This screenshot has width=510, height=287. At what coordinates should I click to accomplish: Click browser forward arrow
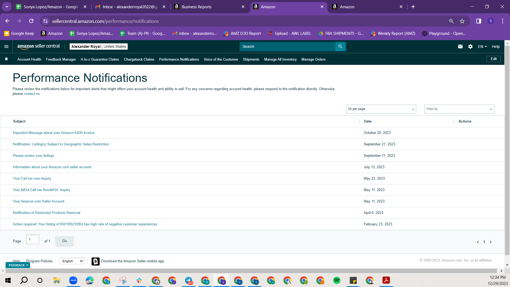(19, 21)
